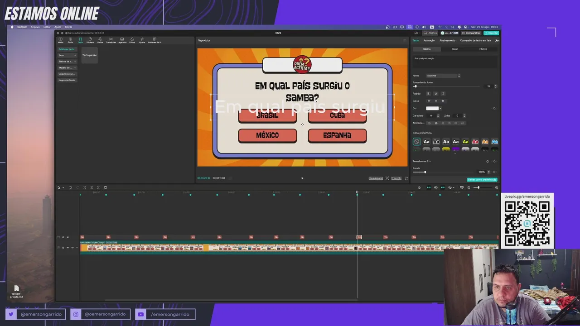Add a keyframe for text color
580x326 pixels.
[494, 108]
